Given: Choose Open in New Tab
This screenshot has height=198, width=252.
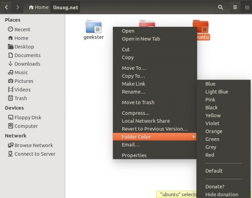Looking at the screenshot, I should [x=141, y=39].
